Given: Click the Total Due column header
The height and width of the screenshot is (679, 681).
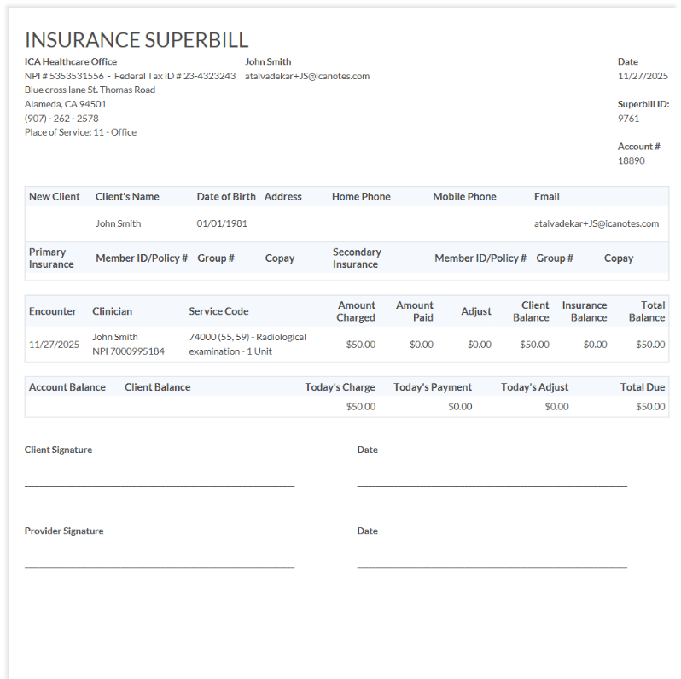Looking at the screenshot, I should (x=642, y=387).
